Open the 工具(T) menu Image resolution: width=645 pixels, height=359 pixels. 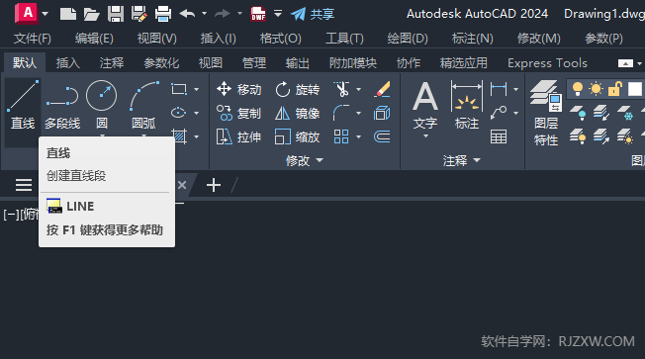click(x=344, y=39)
